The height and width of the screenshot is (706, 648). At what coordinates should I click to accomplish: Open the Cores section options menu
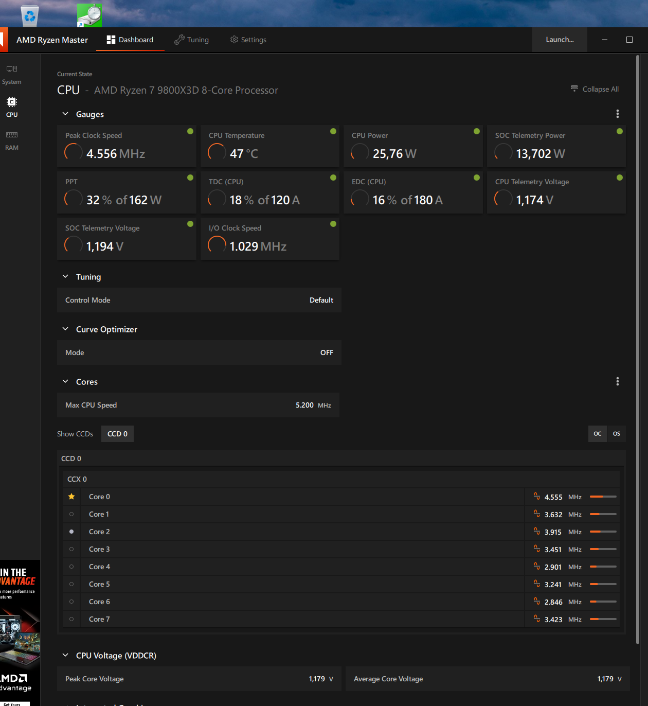[618, 381]
